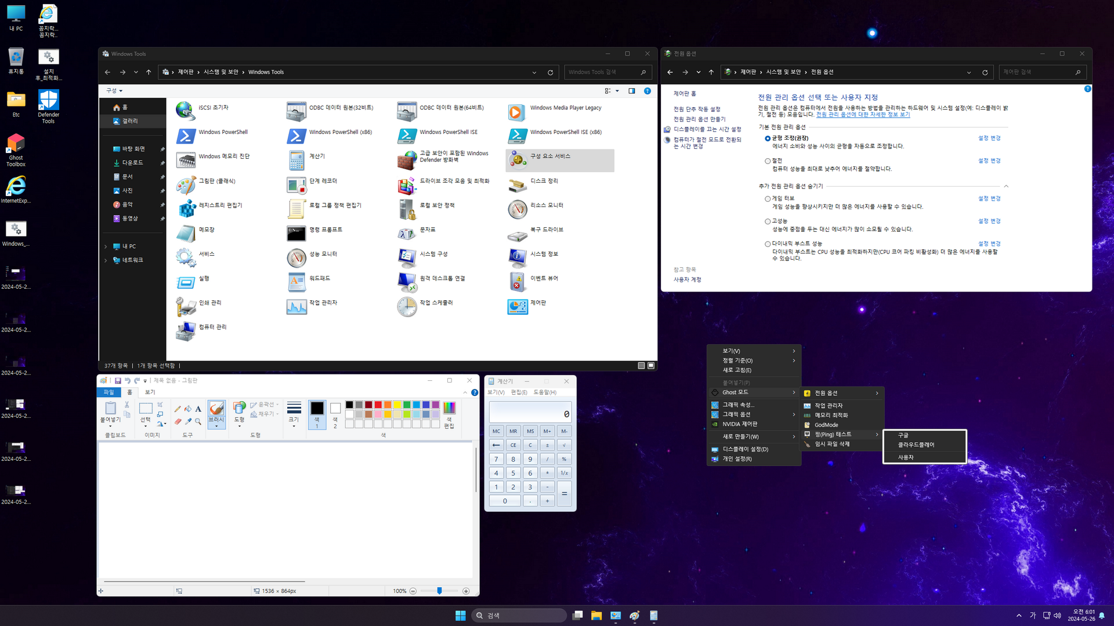Select the Pencil tool in Paint

tap(178, 409)
